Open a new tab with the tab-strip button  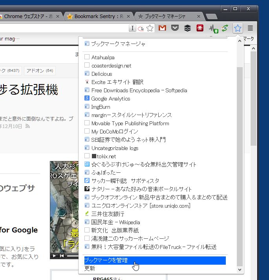pos(212,16)
